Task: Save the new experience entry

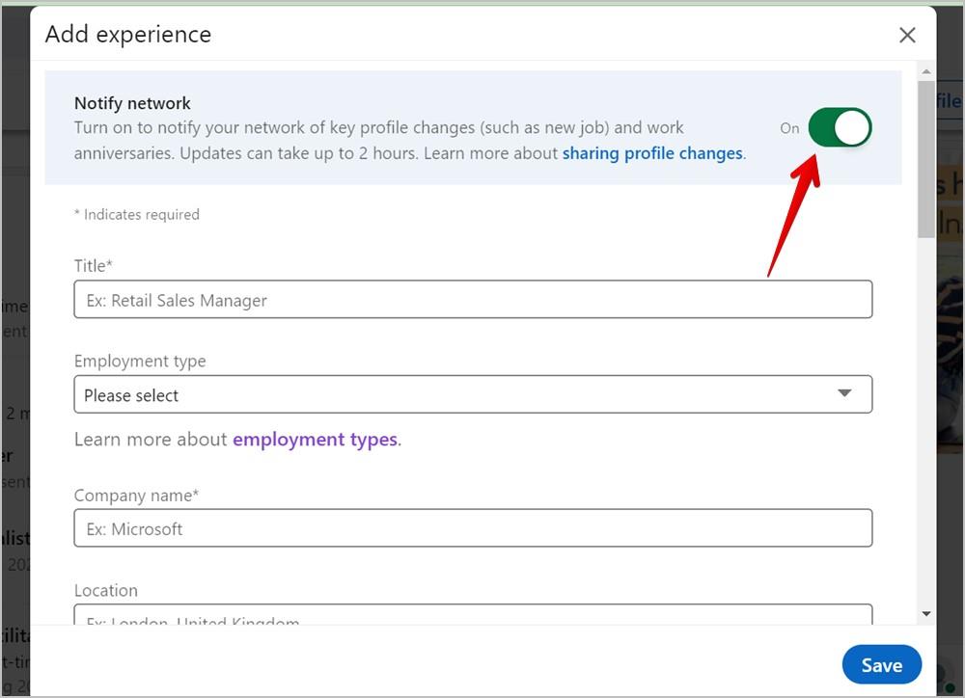Action: pos(881,665)
